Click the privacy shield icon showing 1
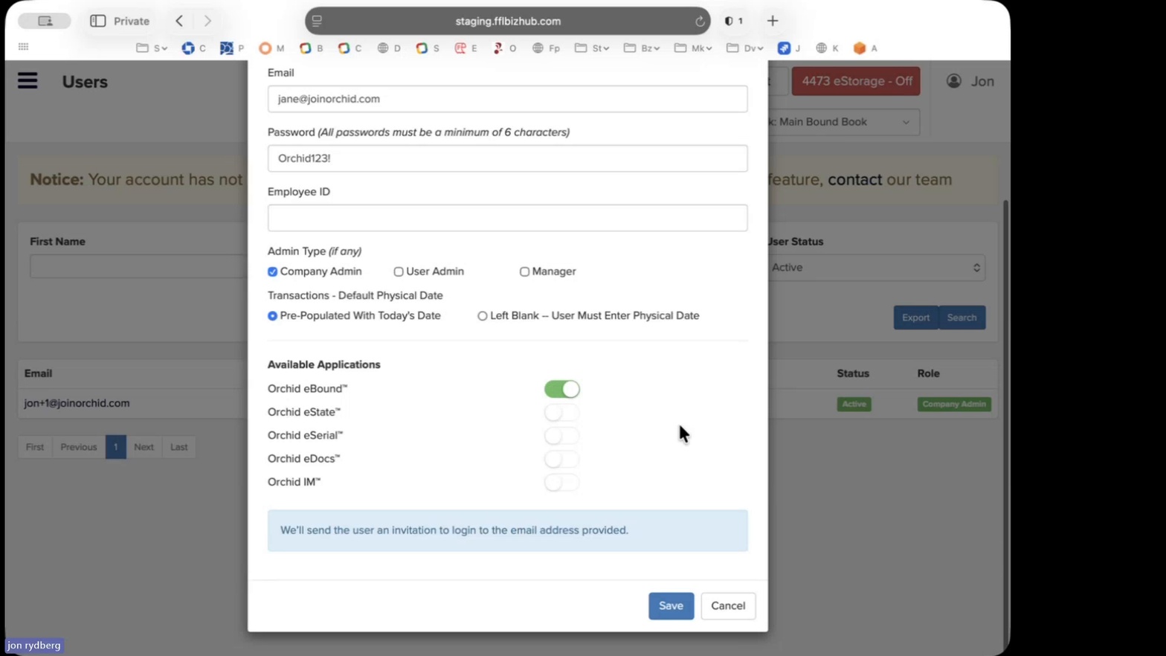Image resolution: width=1166 pixels, height=656 pixels. coord(733,21)
